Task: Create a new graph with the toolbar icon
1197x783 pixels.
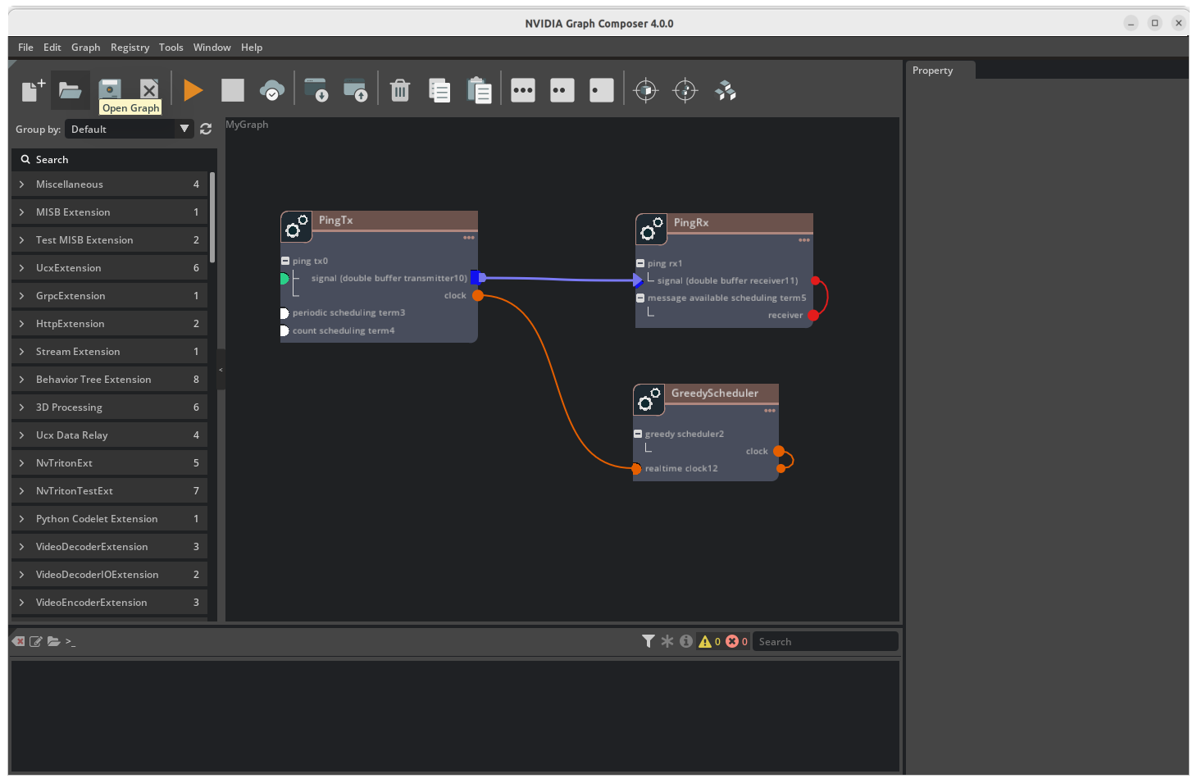Action: tap(33, 89)
